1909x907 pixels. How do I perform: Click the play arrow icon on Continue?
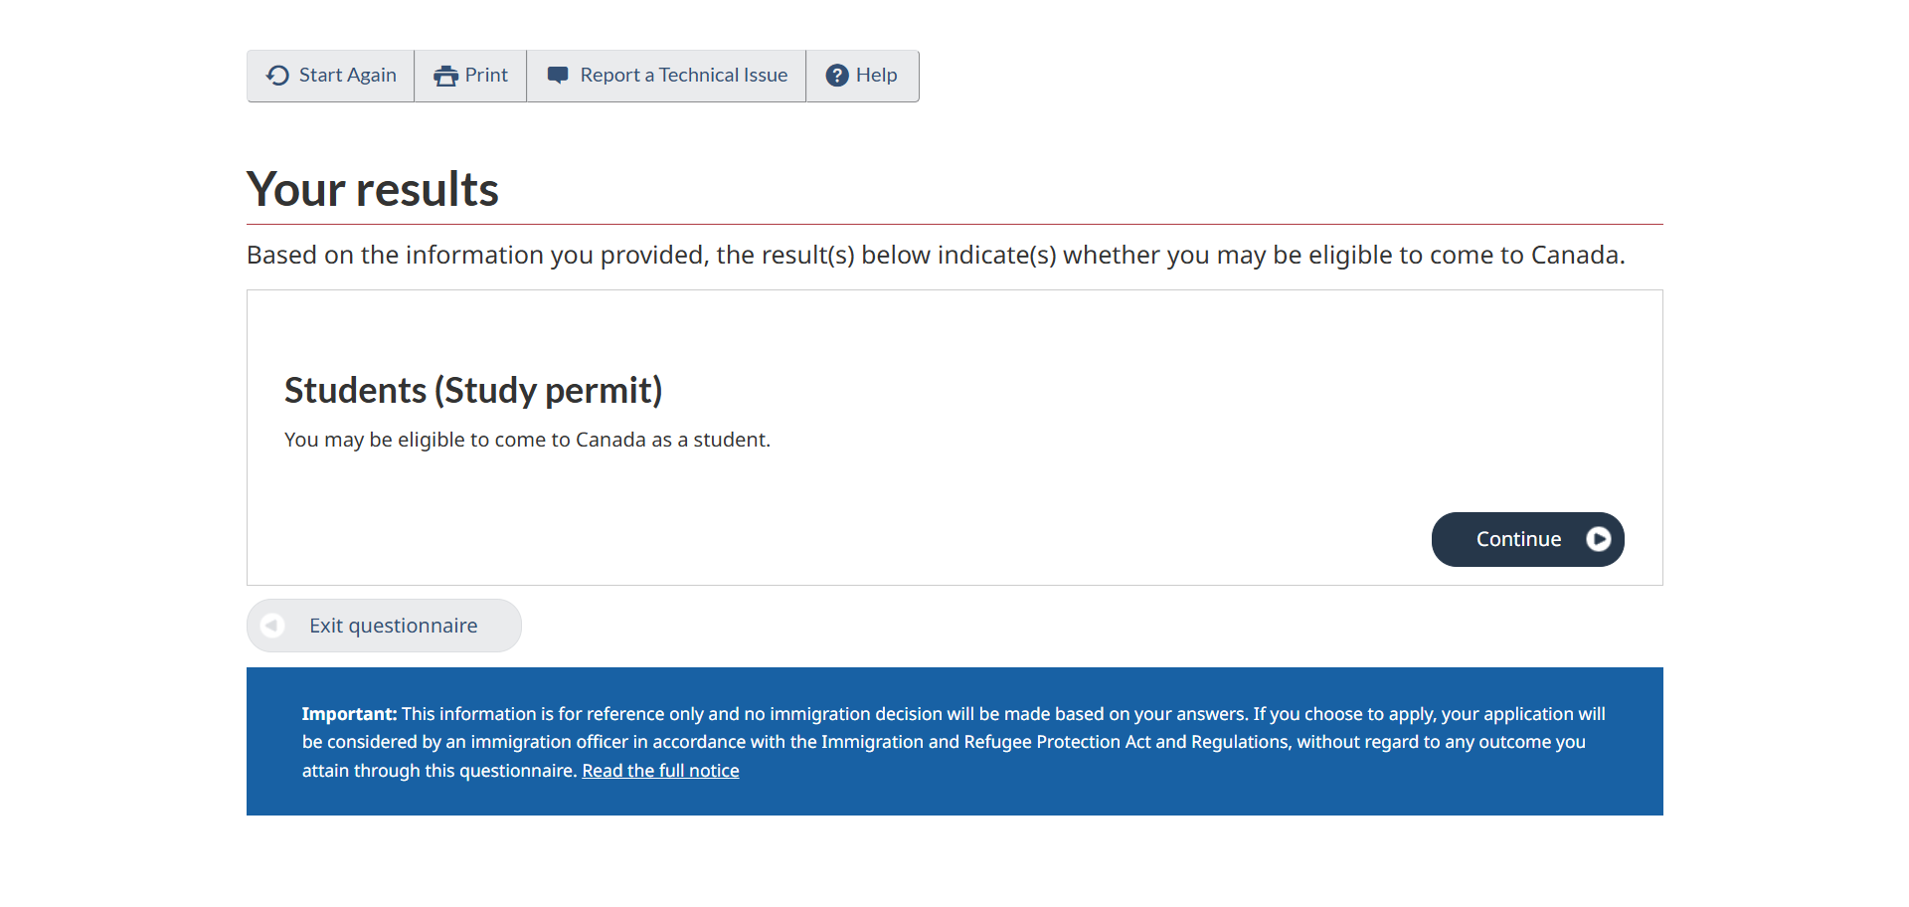pos(1598,539)
